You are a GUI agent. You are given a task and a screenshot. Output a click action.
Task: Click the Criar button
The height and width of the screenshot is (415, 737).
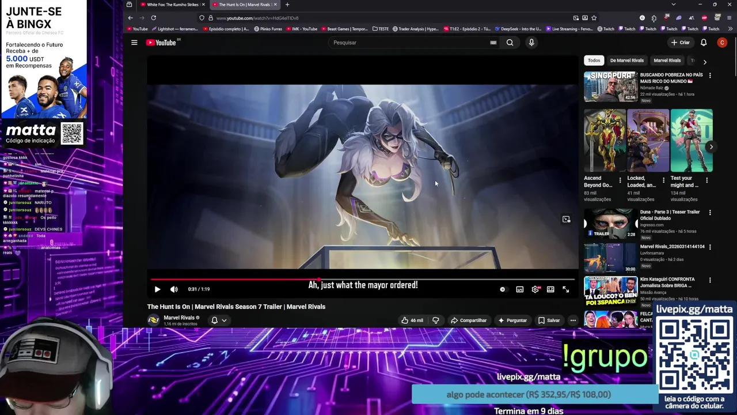pos(681,42)
